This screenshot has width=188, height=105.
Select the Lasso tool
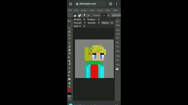tap(69, 28)
